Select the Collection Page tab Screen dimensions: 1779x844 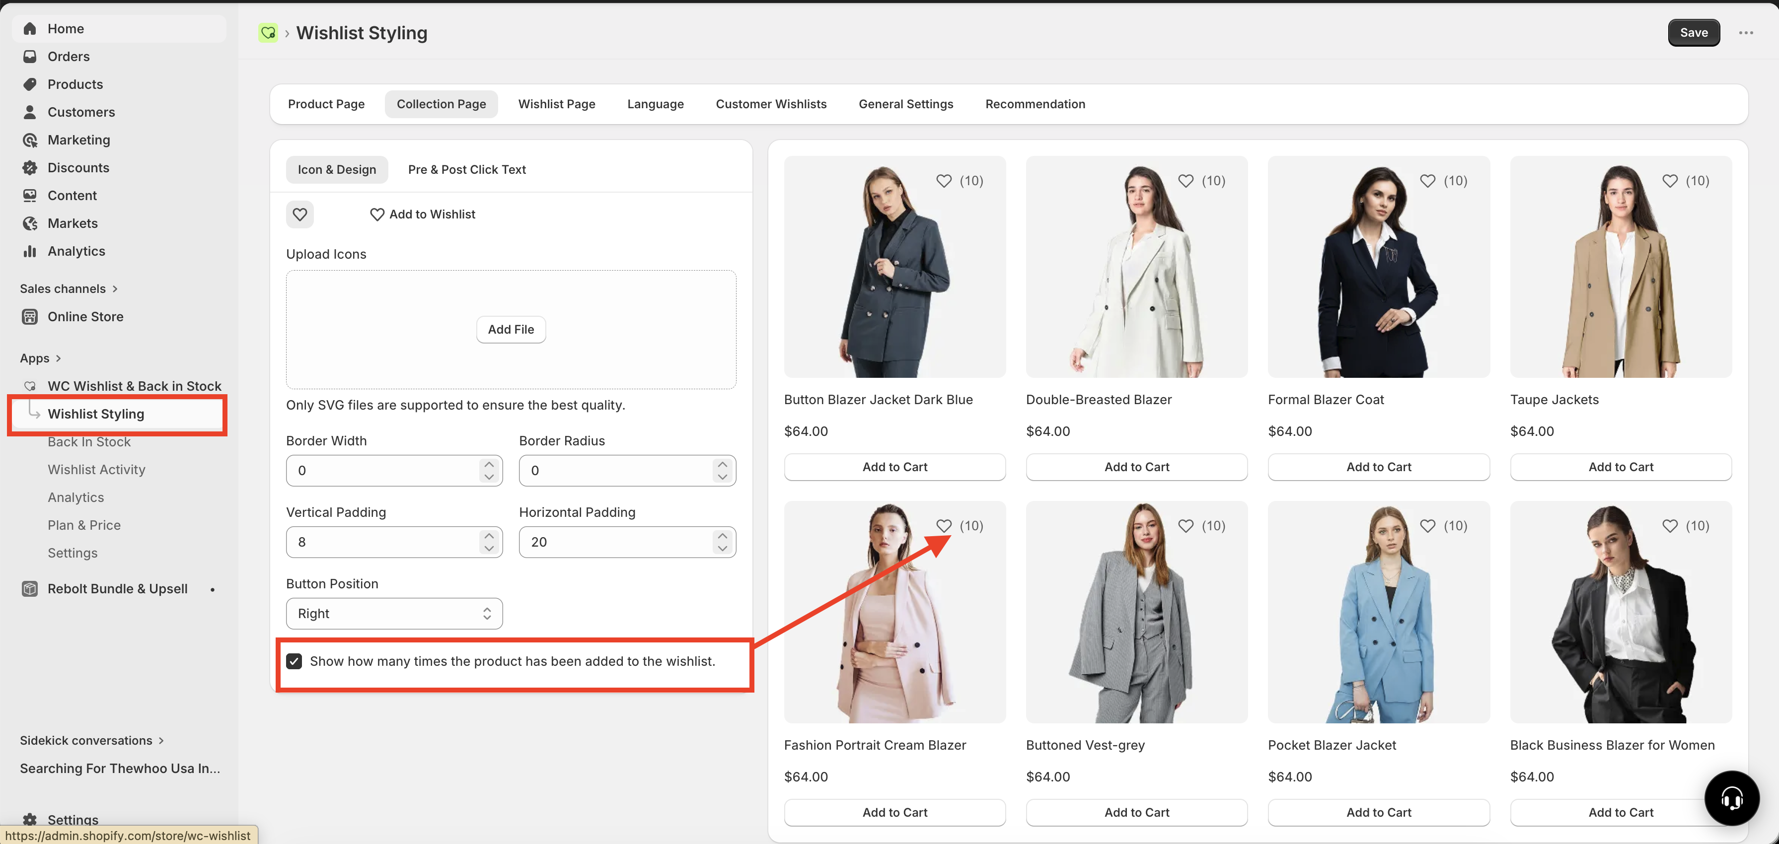[442, 104]
